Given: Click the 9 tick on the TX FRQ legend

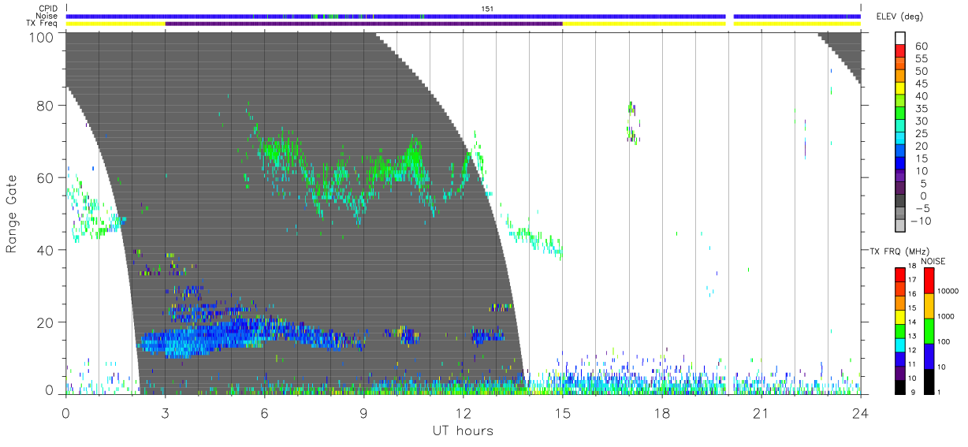Looking at the screenshot, I should pyautogui.click(x=913, y=392).
